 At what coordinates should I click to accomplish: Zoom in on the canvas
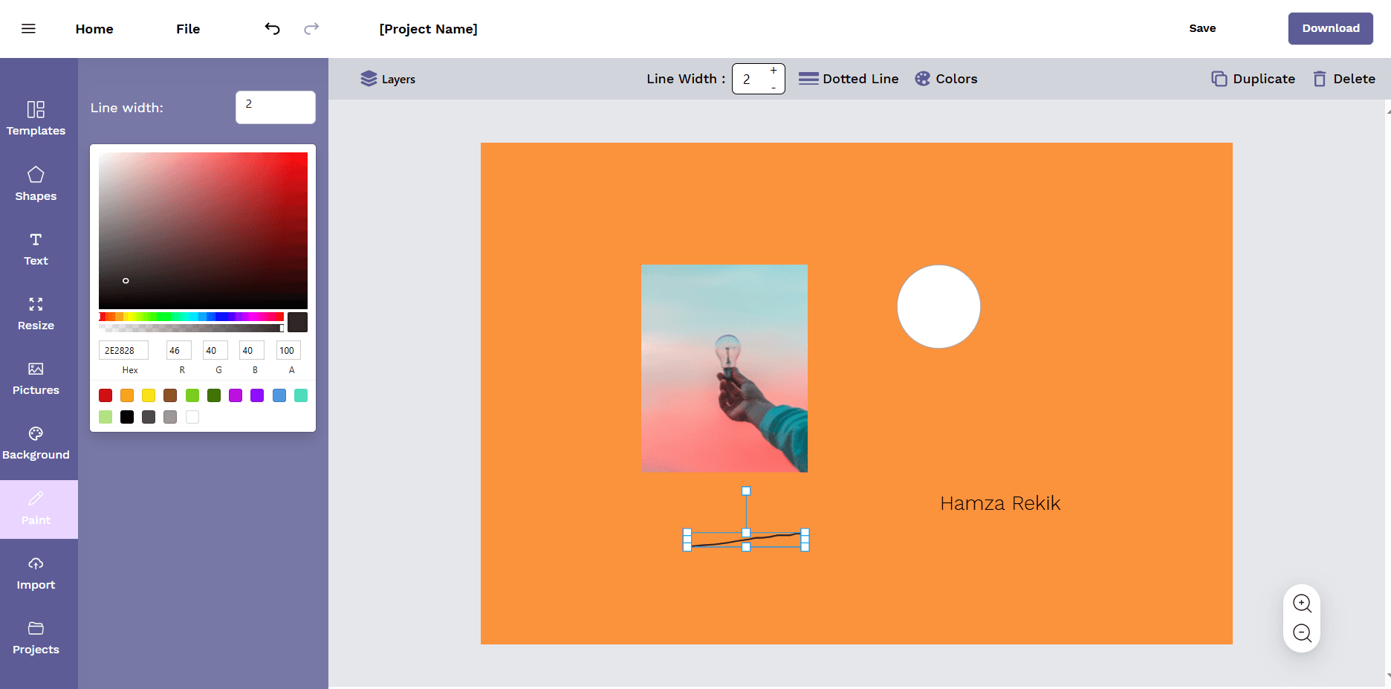1302,604
